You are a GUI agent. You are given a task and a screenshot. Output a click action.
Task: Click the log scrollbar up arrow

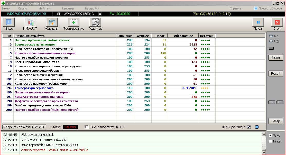(x=264, y=134)
